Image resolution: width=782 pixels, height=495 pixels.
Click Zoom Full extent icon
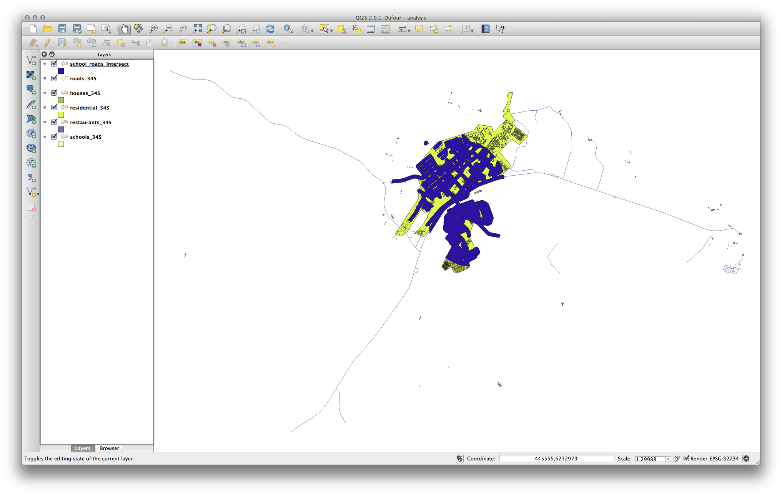(x=197, y=29)
